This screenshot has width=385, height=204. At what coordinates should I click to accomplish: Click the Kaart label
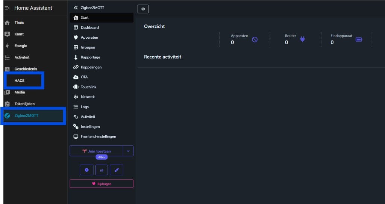[19, 34]
